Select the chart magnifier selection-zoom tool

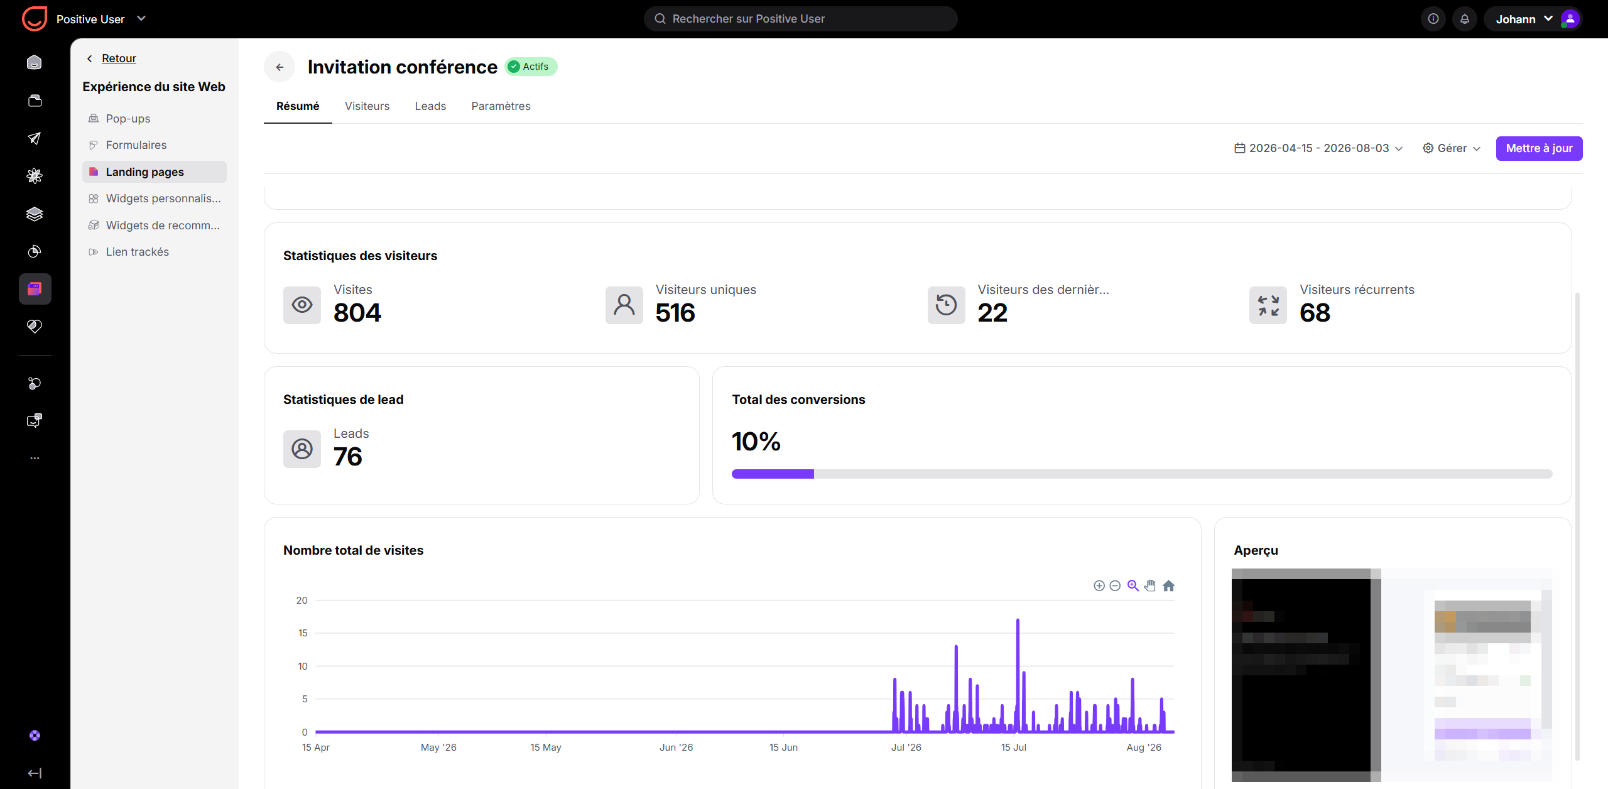(1133, 585)
